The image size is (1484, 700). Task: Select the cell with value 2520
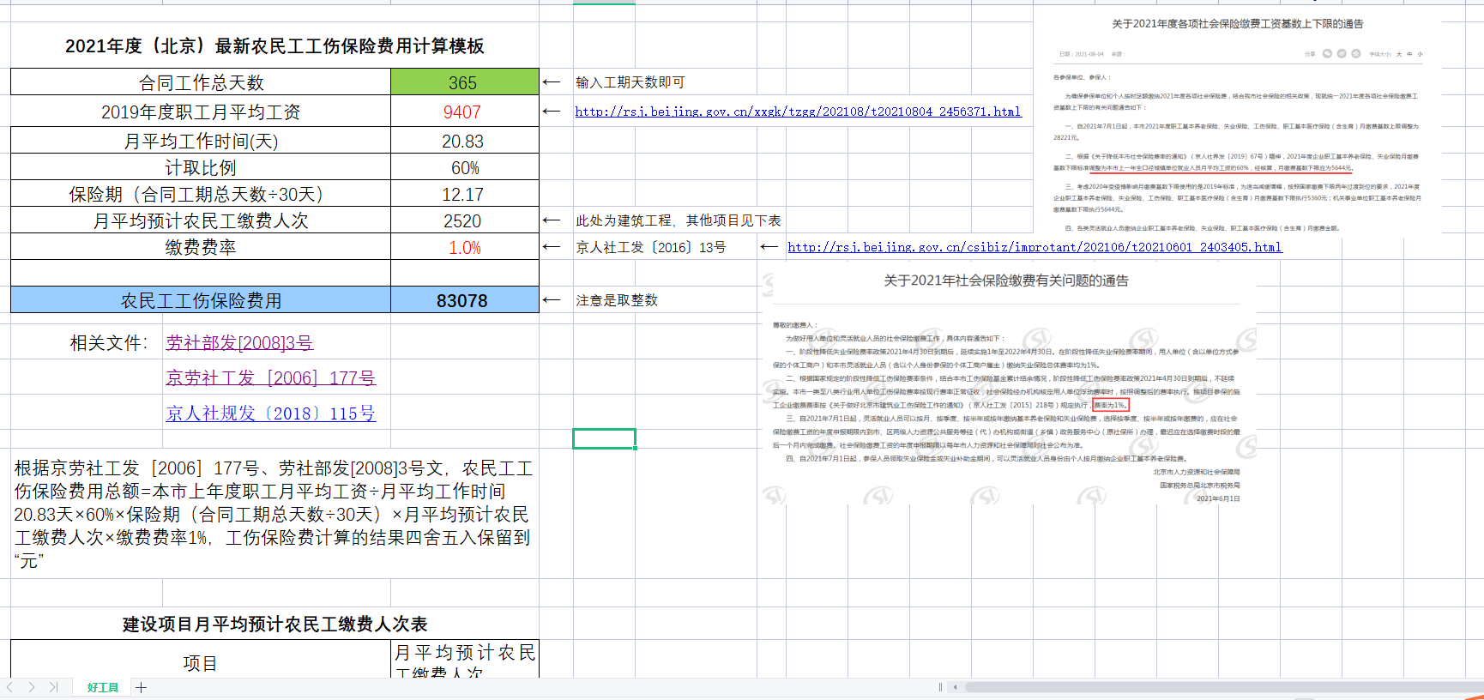click(464, 221)
